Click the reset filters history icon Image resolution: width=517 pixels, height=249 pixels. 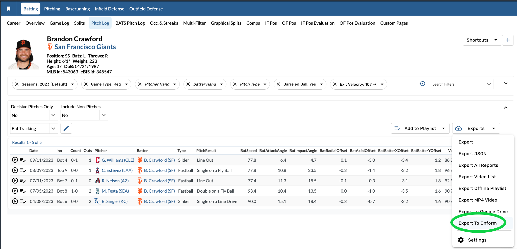tap(422, 84)
